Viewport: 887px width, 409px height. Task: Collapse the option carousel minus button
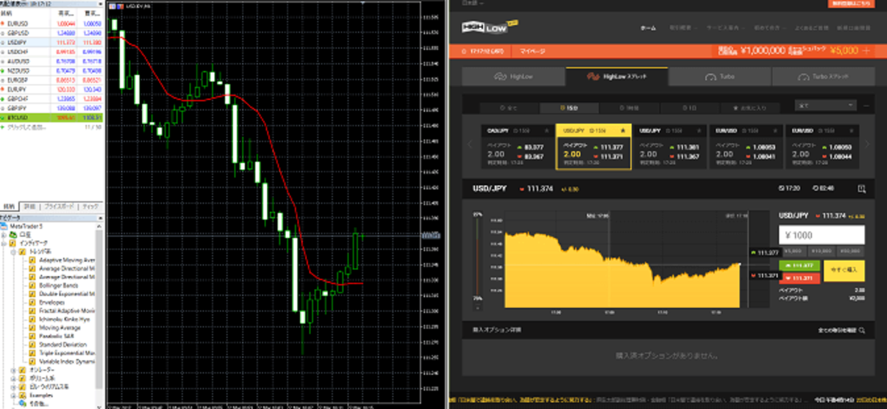click(x=867, y=106)
